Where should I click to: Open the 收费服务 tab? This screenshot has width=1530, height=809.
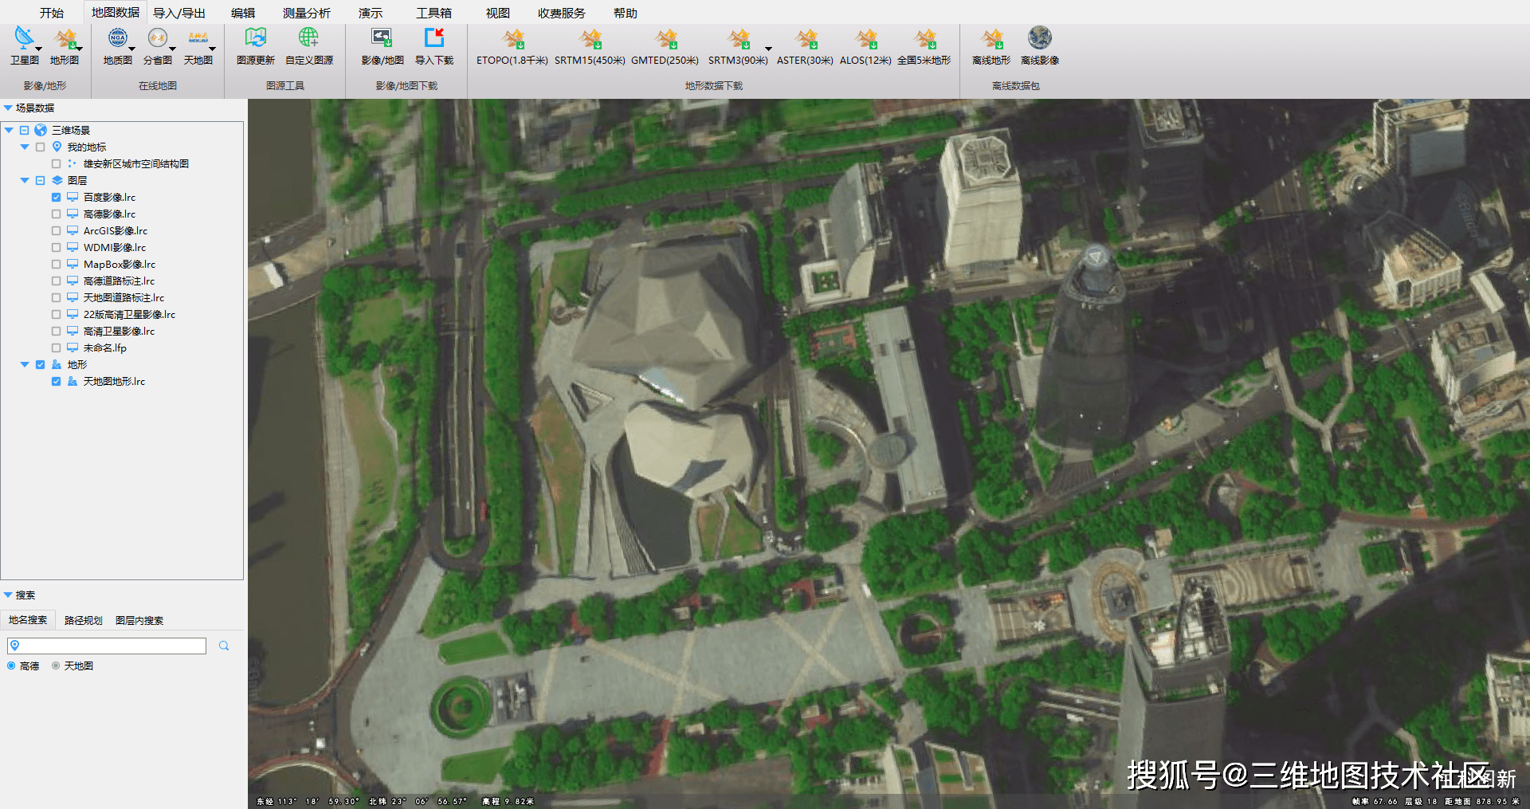(x=561, y=13)
